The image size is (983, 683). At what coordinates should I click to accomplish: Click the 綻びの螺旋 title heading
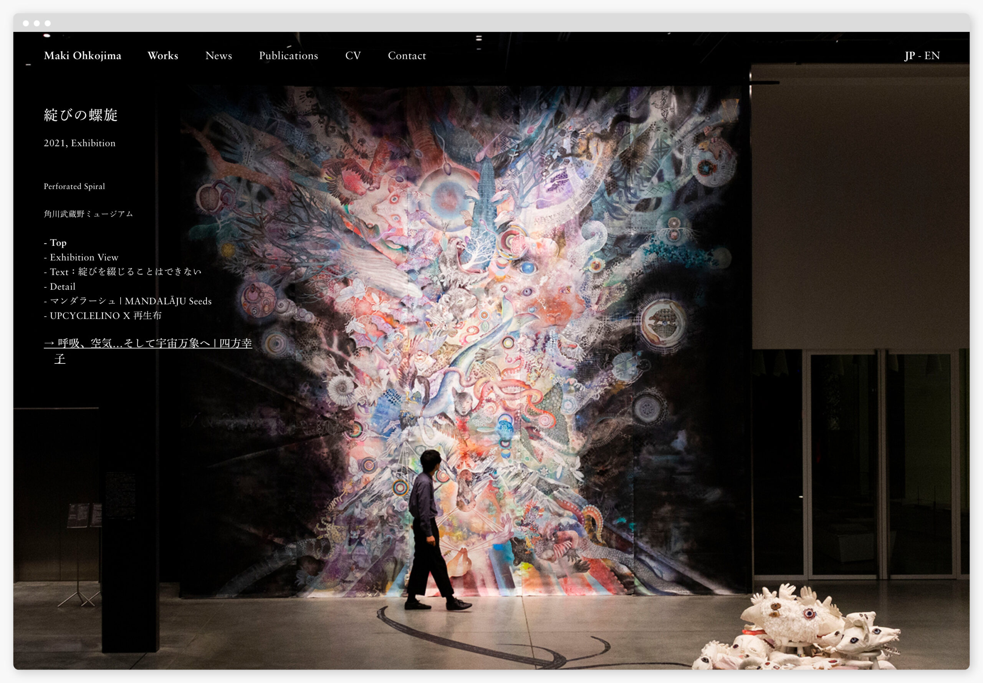(x=81, y=115)
